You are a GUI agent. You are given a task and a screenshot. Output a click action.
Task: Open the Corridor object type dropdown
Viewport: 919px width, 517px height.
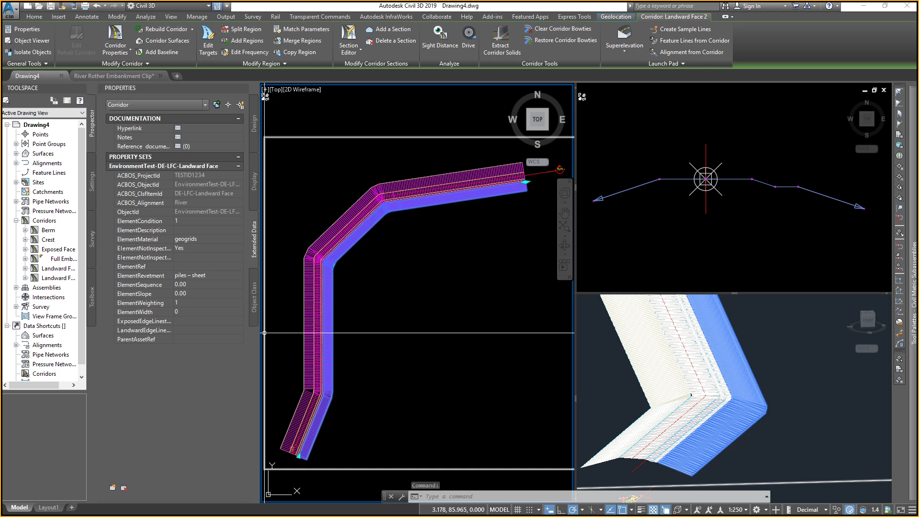tap(205, 105)
